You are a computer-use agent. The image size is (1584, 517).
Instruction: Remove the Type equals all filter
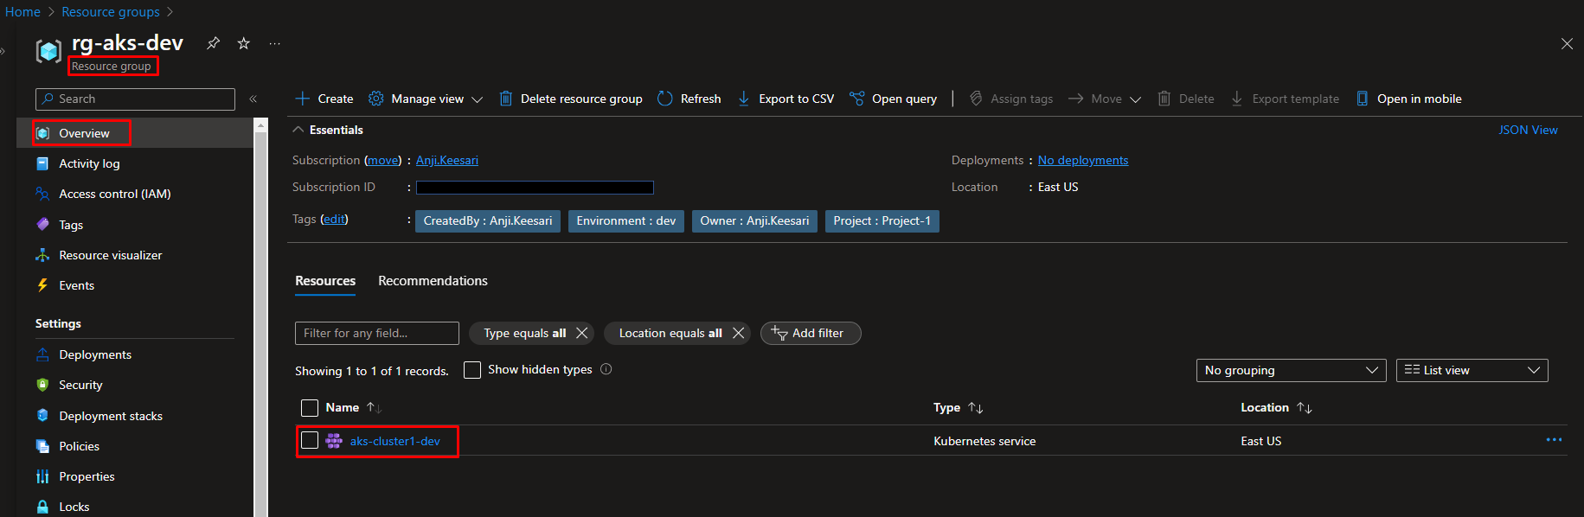582,333
